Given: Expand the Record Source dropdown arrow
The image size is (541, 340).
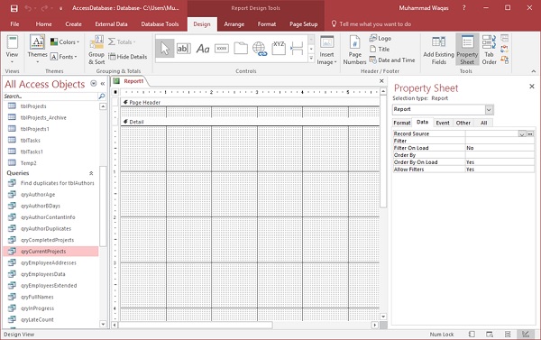Looking at the screenshot, I should coord(522,133).
